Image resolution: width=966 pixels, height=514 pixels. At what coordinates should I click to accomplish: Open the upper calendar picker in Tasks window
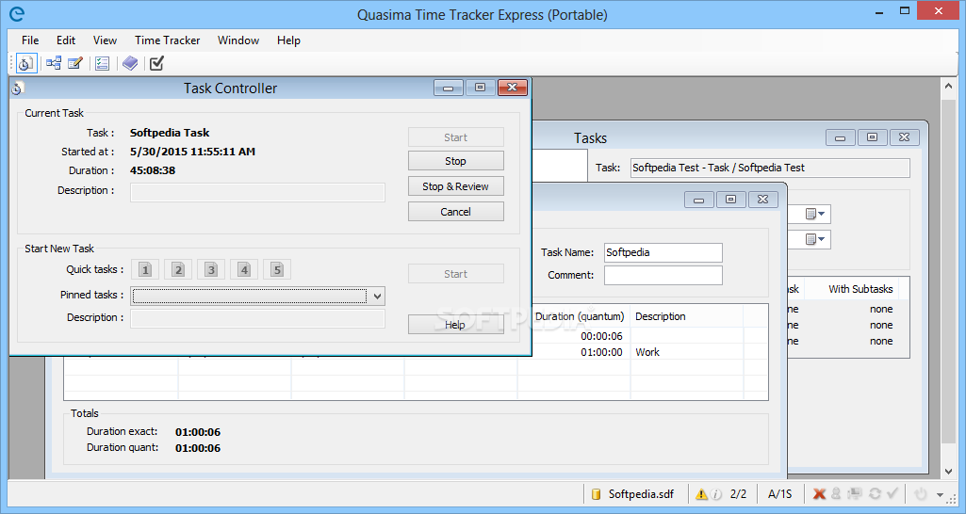(815, 214)
